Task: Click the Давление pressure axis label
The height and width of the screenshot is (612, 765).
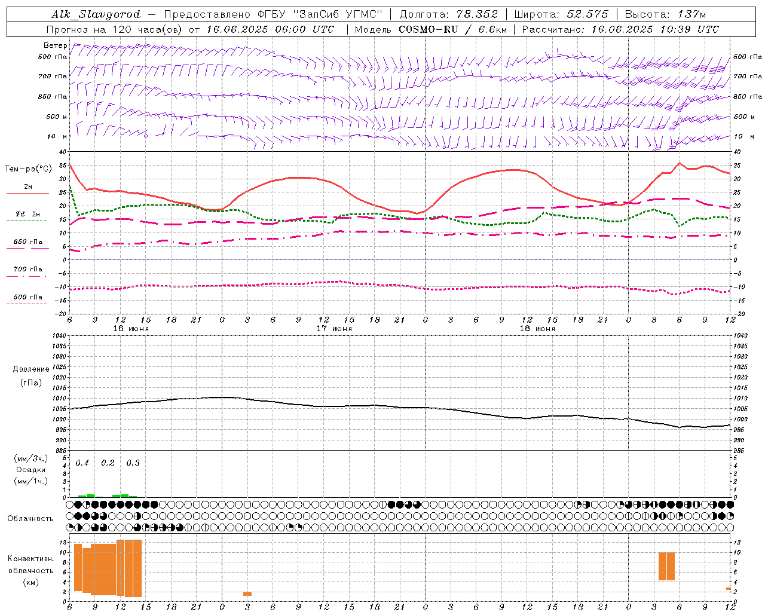Action: click(x=31, y=369)
